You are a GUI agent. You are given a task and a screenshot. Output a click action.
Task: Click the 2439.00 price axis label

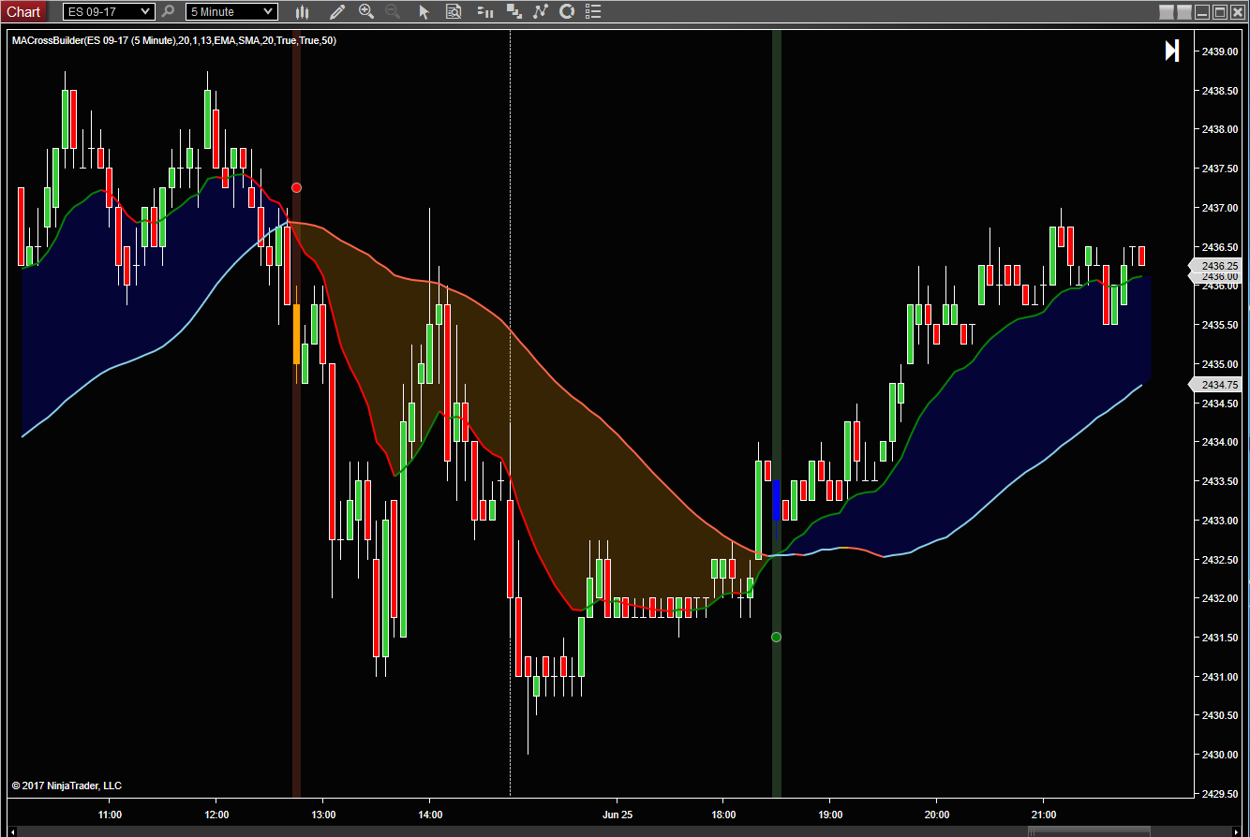(1219, 51)
